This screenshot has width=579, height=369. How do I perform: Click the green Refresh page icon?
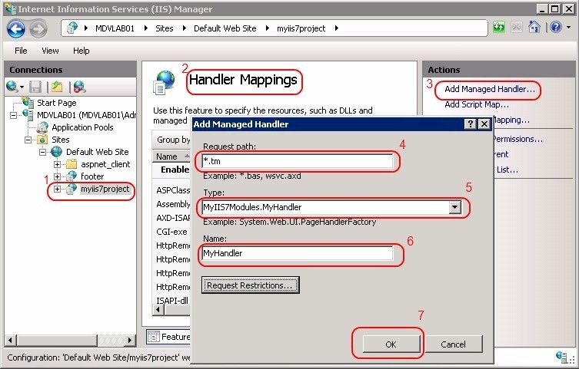(x=499, y=27)
